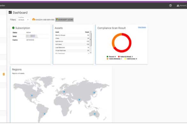Screen dimensions: 187x124
Task: Select the Virtual Machines asset row
Action: (x=72, y=51)
